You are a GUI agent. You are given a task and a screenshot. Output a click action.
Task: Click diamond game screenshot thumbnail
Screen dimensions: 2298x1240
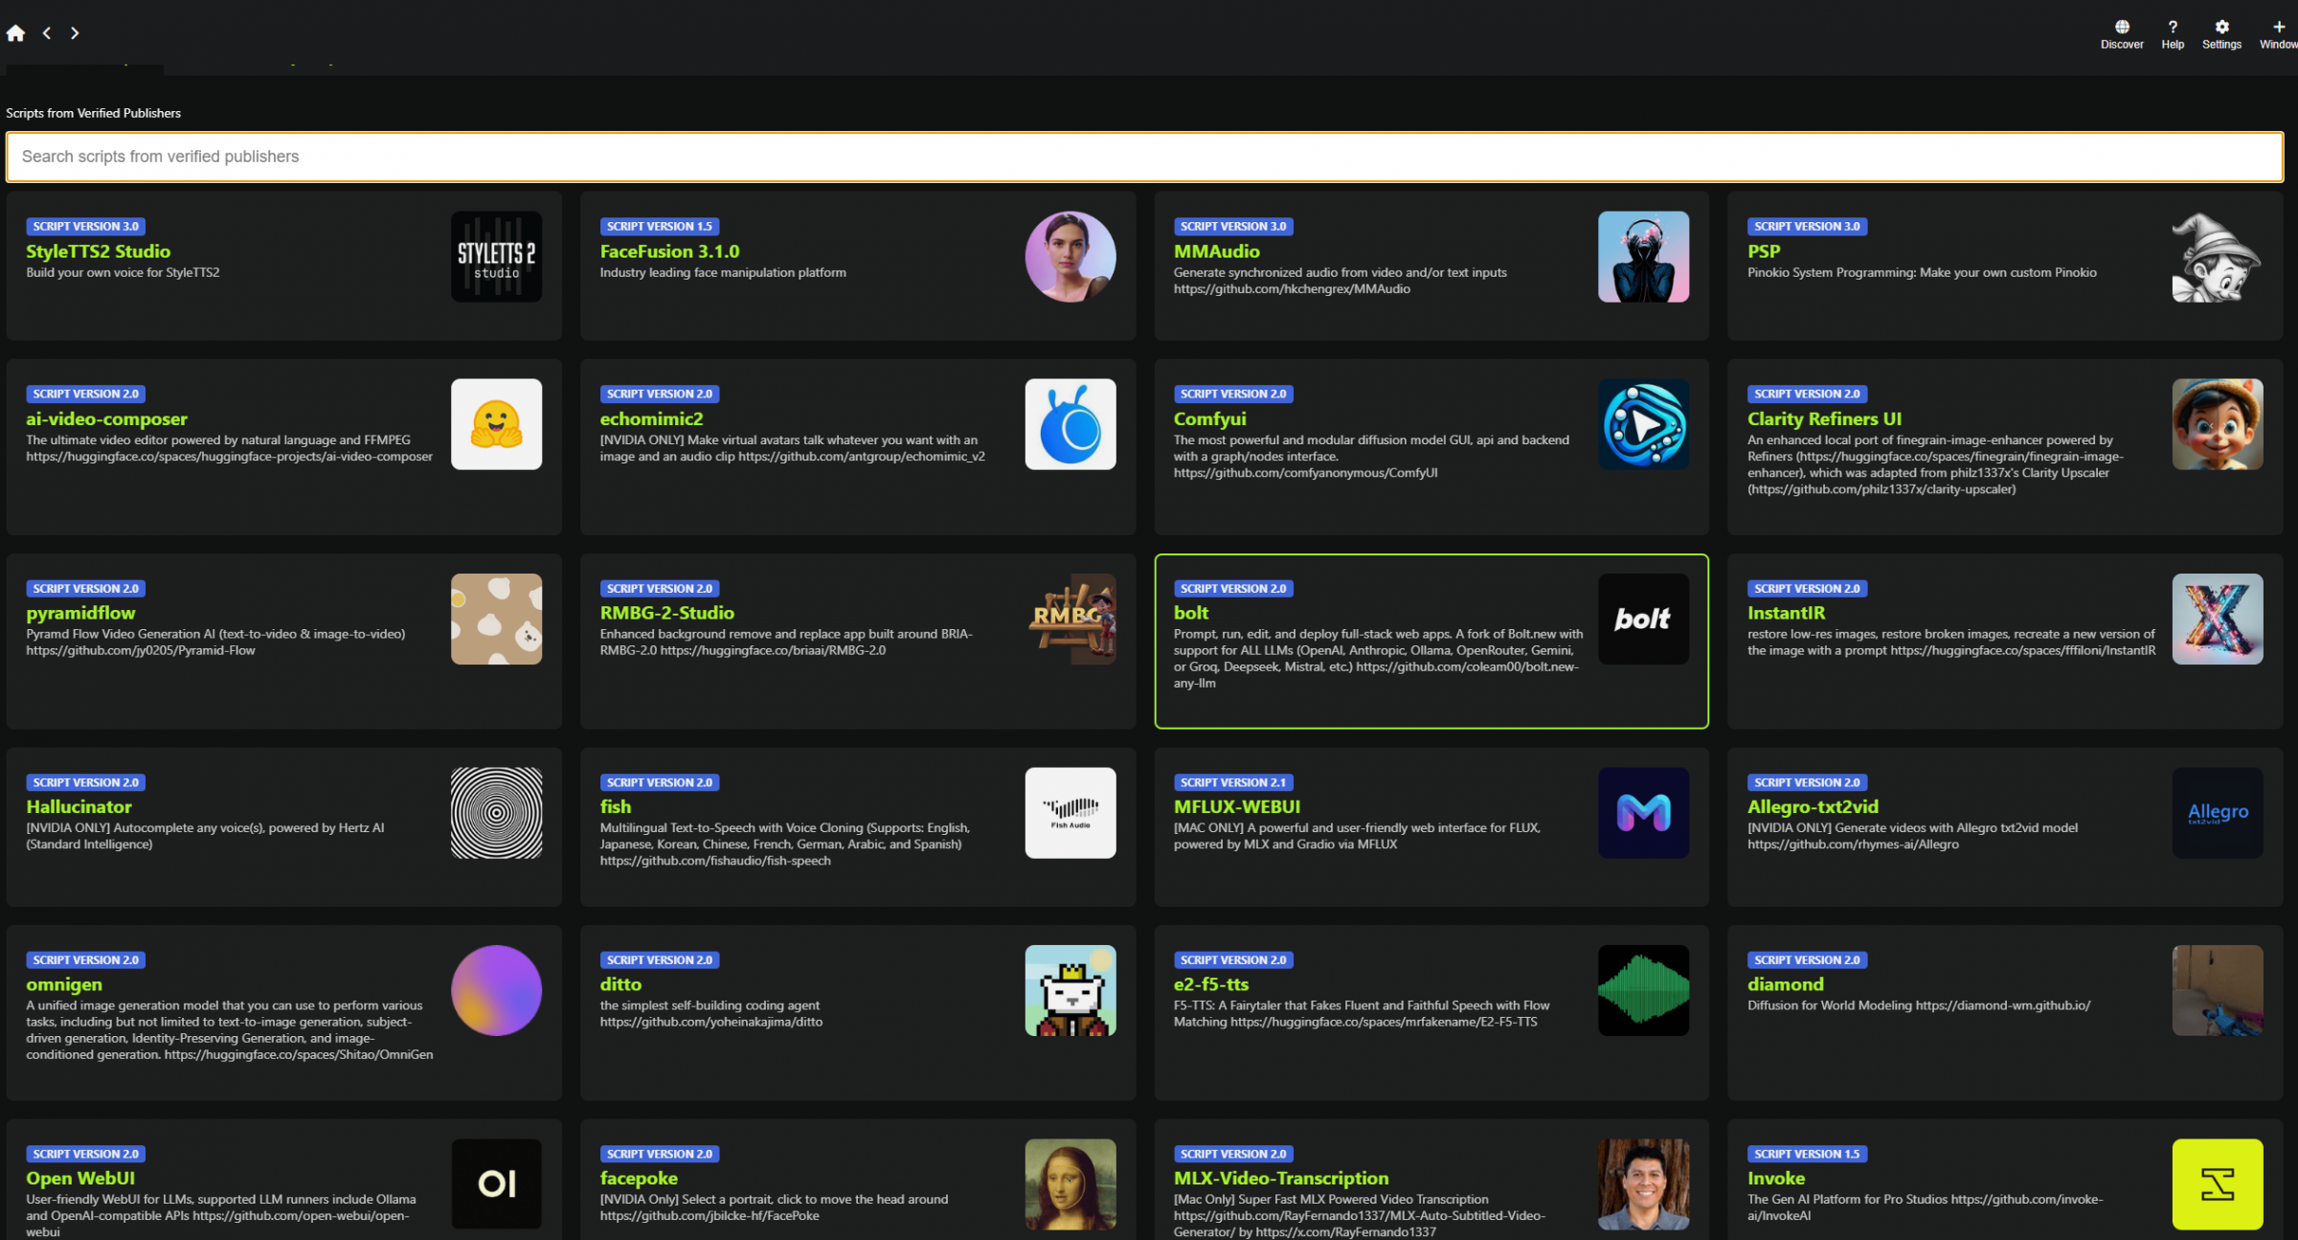coord(2217,990)
